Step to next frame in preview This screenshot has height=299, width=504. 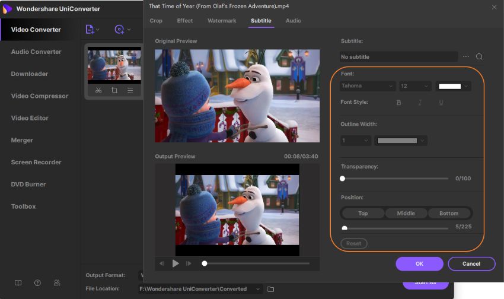click(189, 263)
